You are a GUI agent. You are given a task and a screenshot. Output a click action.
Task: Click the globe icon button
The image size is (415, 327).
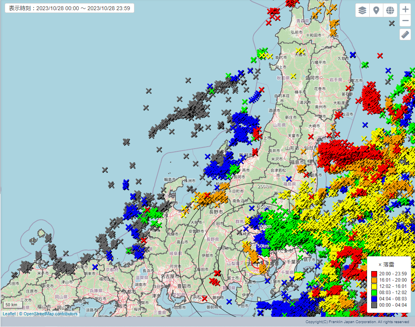point(390,11)
